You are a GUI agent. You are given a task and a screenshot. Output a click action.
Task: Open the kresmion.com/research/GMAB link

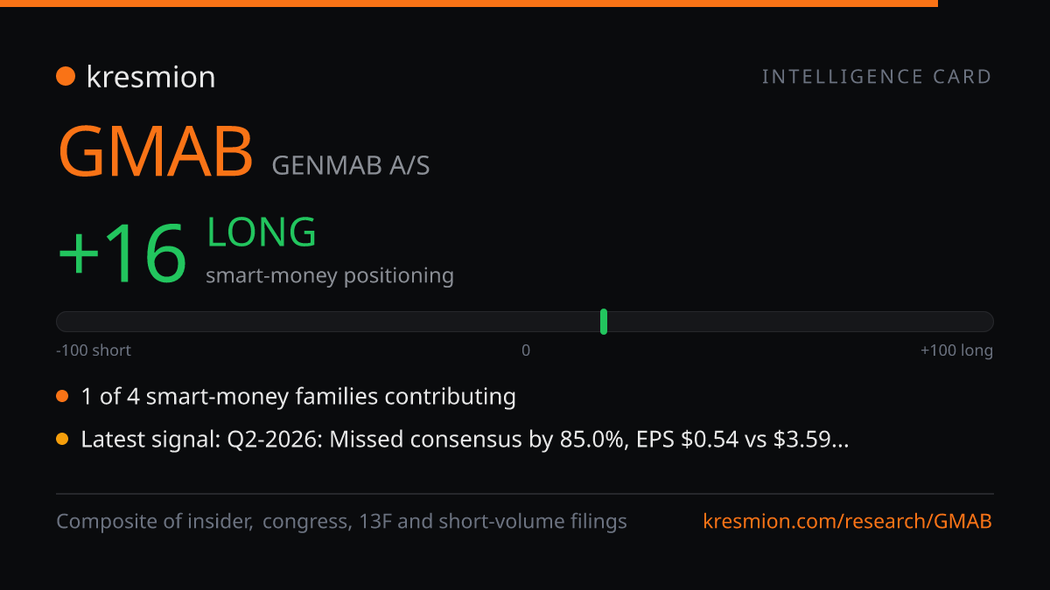[848, 522]
